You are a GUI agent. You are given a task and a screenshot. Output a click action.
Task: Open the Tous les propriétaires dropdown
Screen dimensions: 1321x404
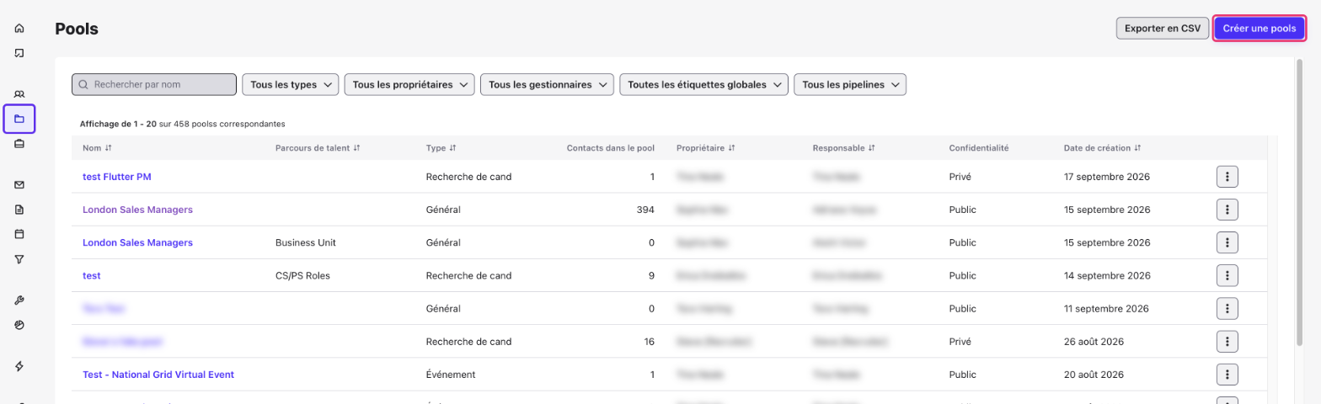click(x=409, y=85)
